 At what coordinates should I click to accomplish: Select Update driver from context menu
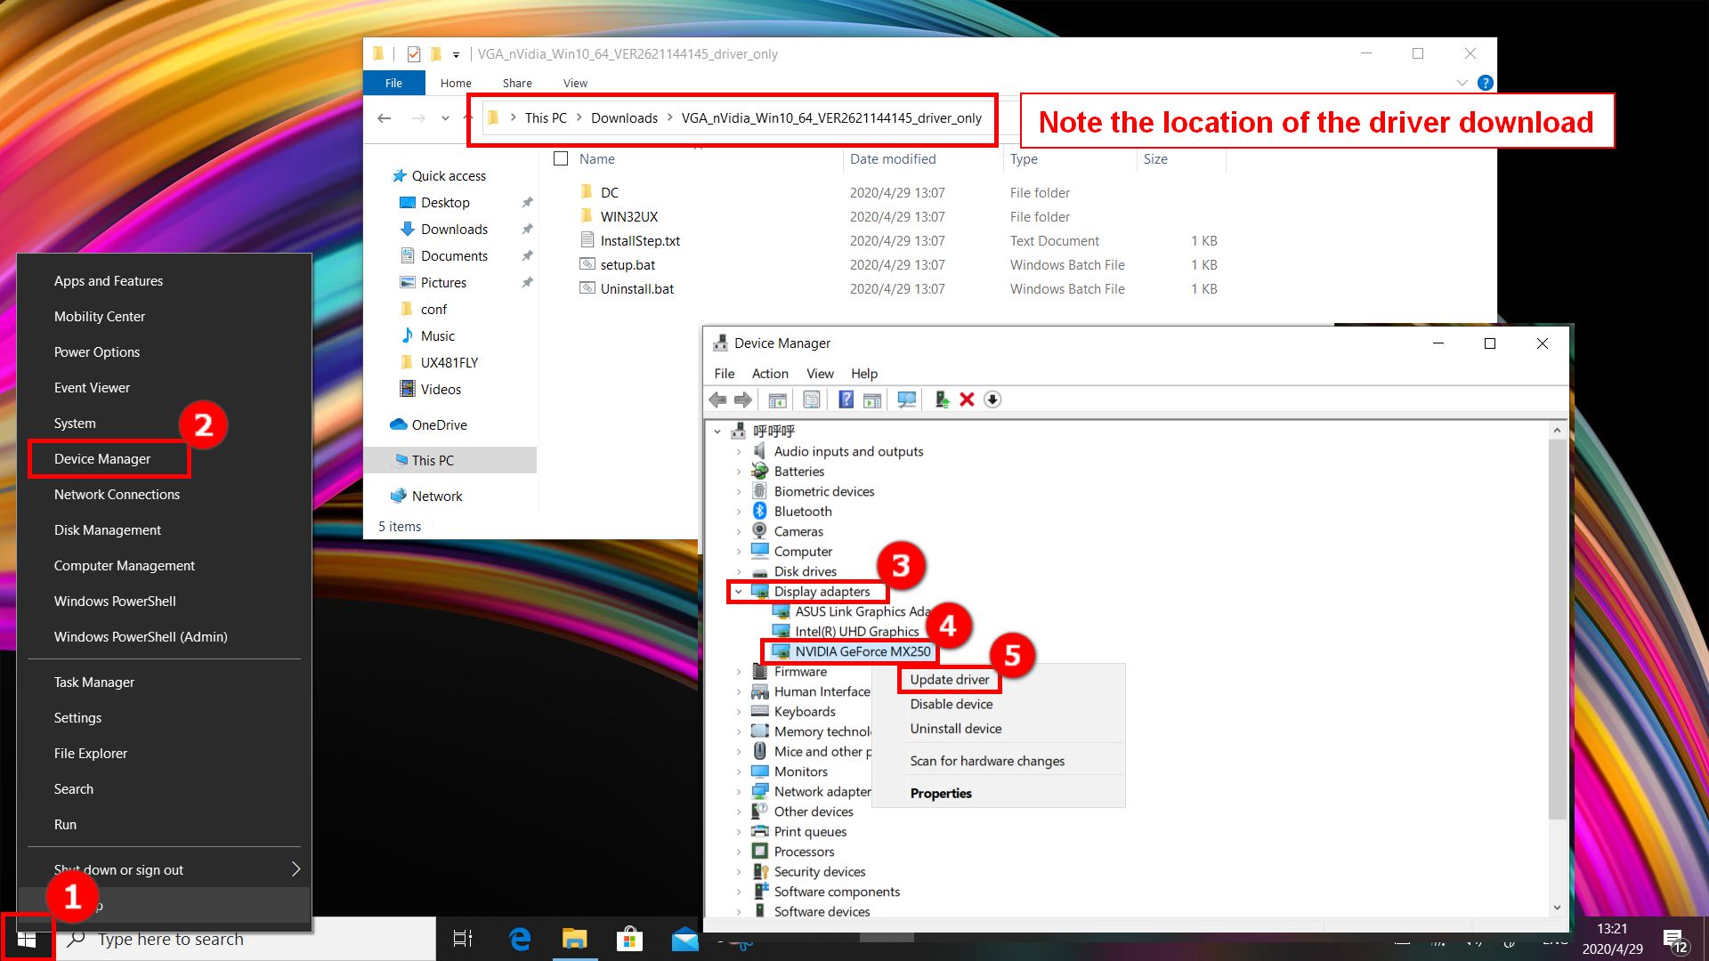[950, 678]
